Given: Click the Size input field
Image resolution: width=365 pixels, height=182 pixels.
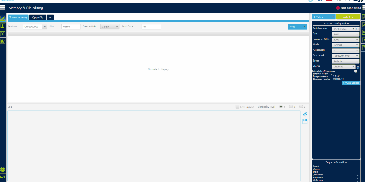Looking at the screenshot, I should [x=71, y=27].
